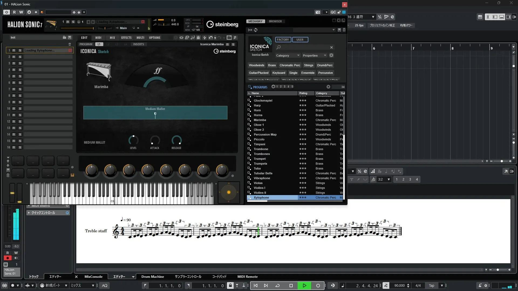Click the MediaBay refresh icon
Image resolution: width=518 pixels, height=291 pixels.
(256, 30)
